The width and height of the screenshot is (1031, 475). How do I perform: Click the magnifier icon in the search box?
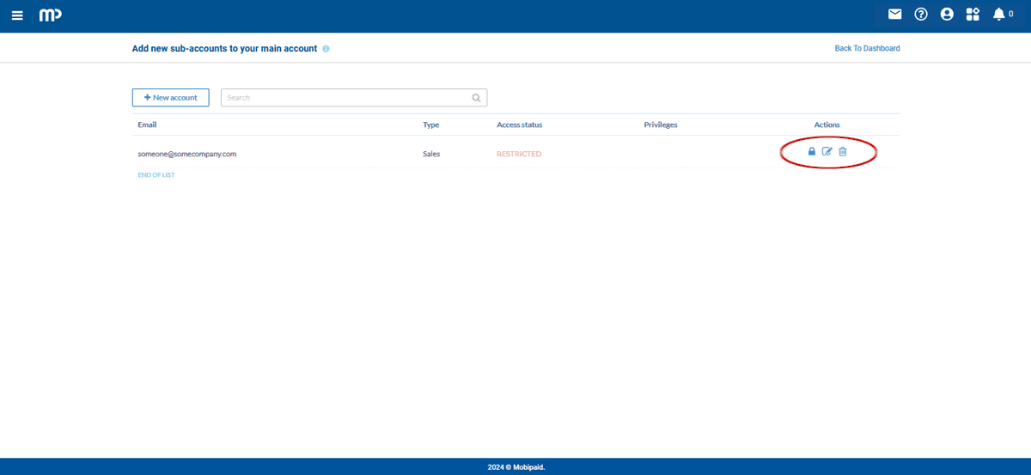(477, 98)
